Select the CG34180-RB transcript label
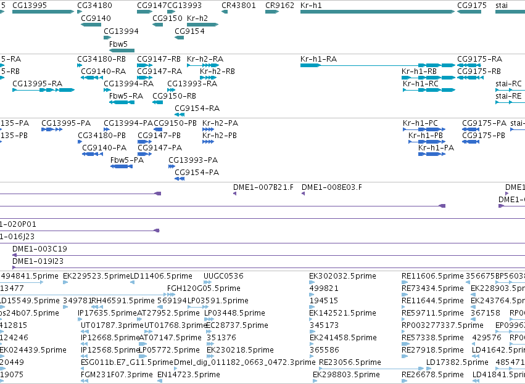525x384 pixels. 102,59
